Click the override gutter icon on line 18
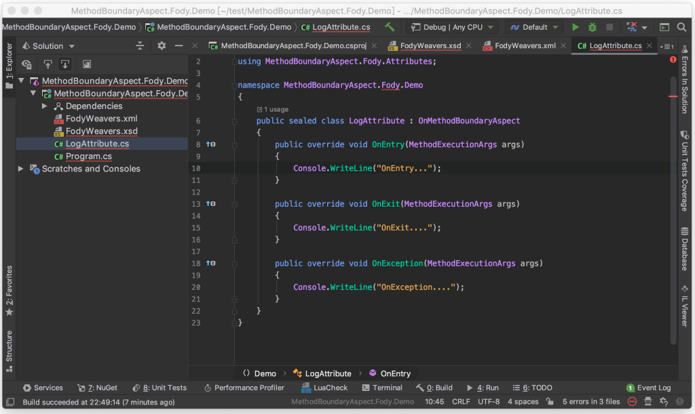This screenshot has width=695, height=414. (x=210, y=263)
